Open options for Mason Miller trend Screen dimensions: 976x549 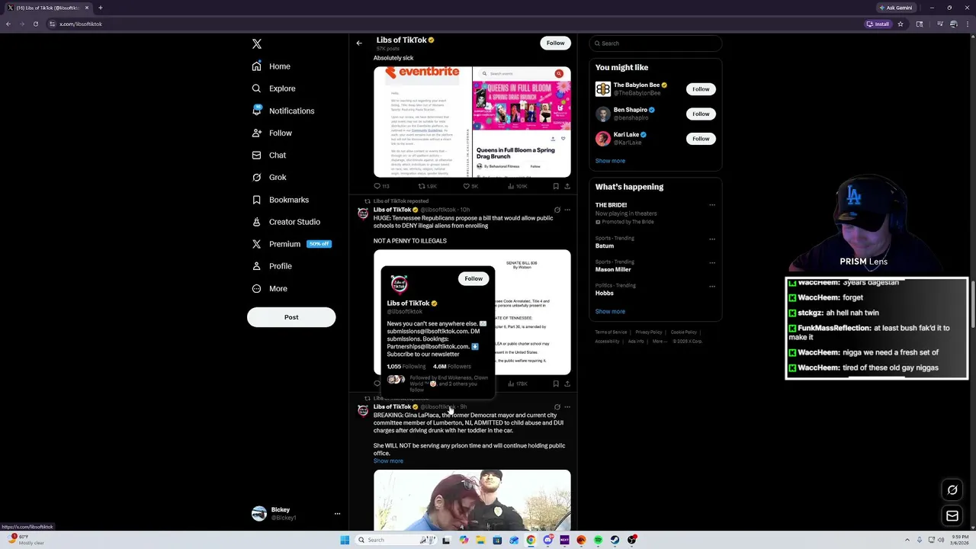[712, 262]
